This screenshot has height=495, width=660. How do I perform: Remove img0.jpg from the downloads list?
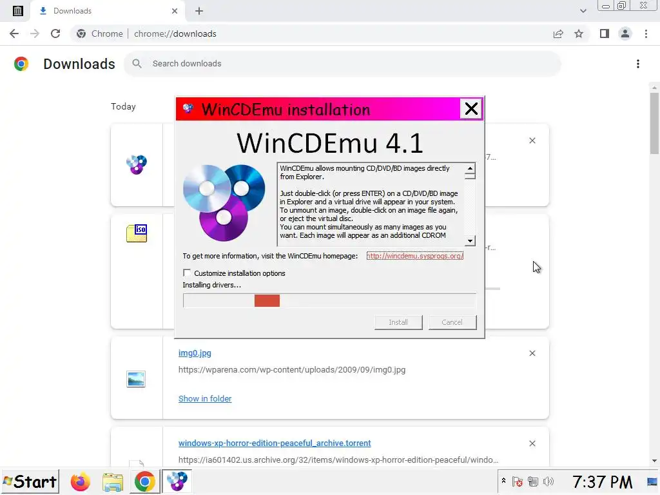(532, 353)
